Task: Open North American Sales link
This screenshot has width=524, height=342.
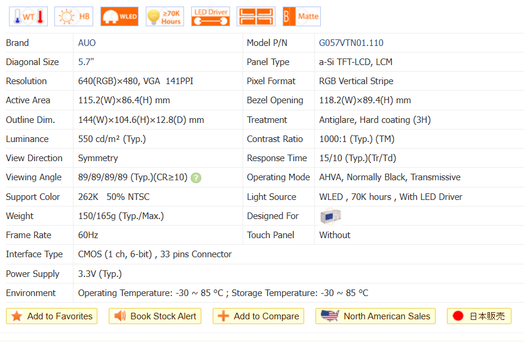Action: coord(375,316)
